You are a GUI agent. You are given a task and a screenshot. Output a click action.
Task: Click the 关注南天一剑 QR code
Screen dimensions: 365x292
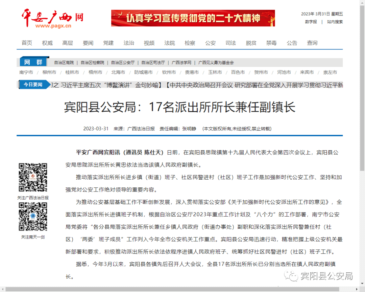pyautogui.click(x=33, y=217)
